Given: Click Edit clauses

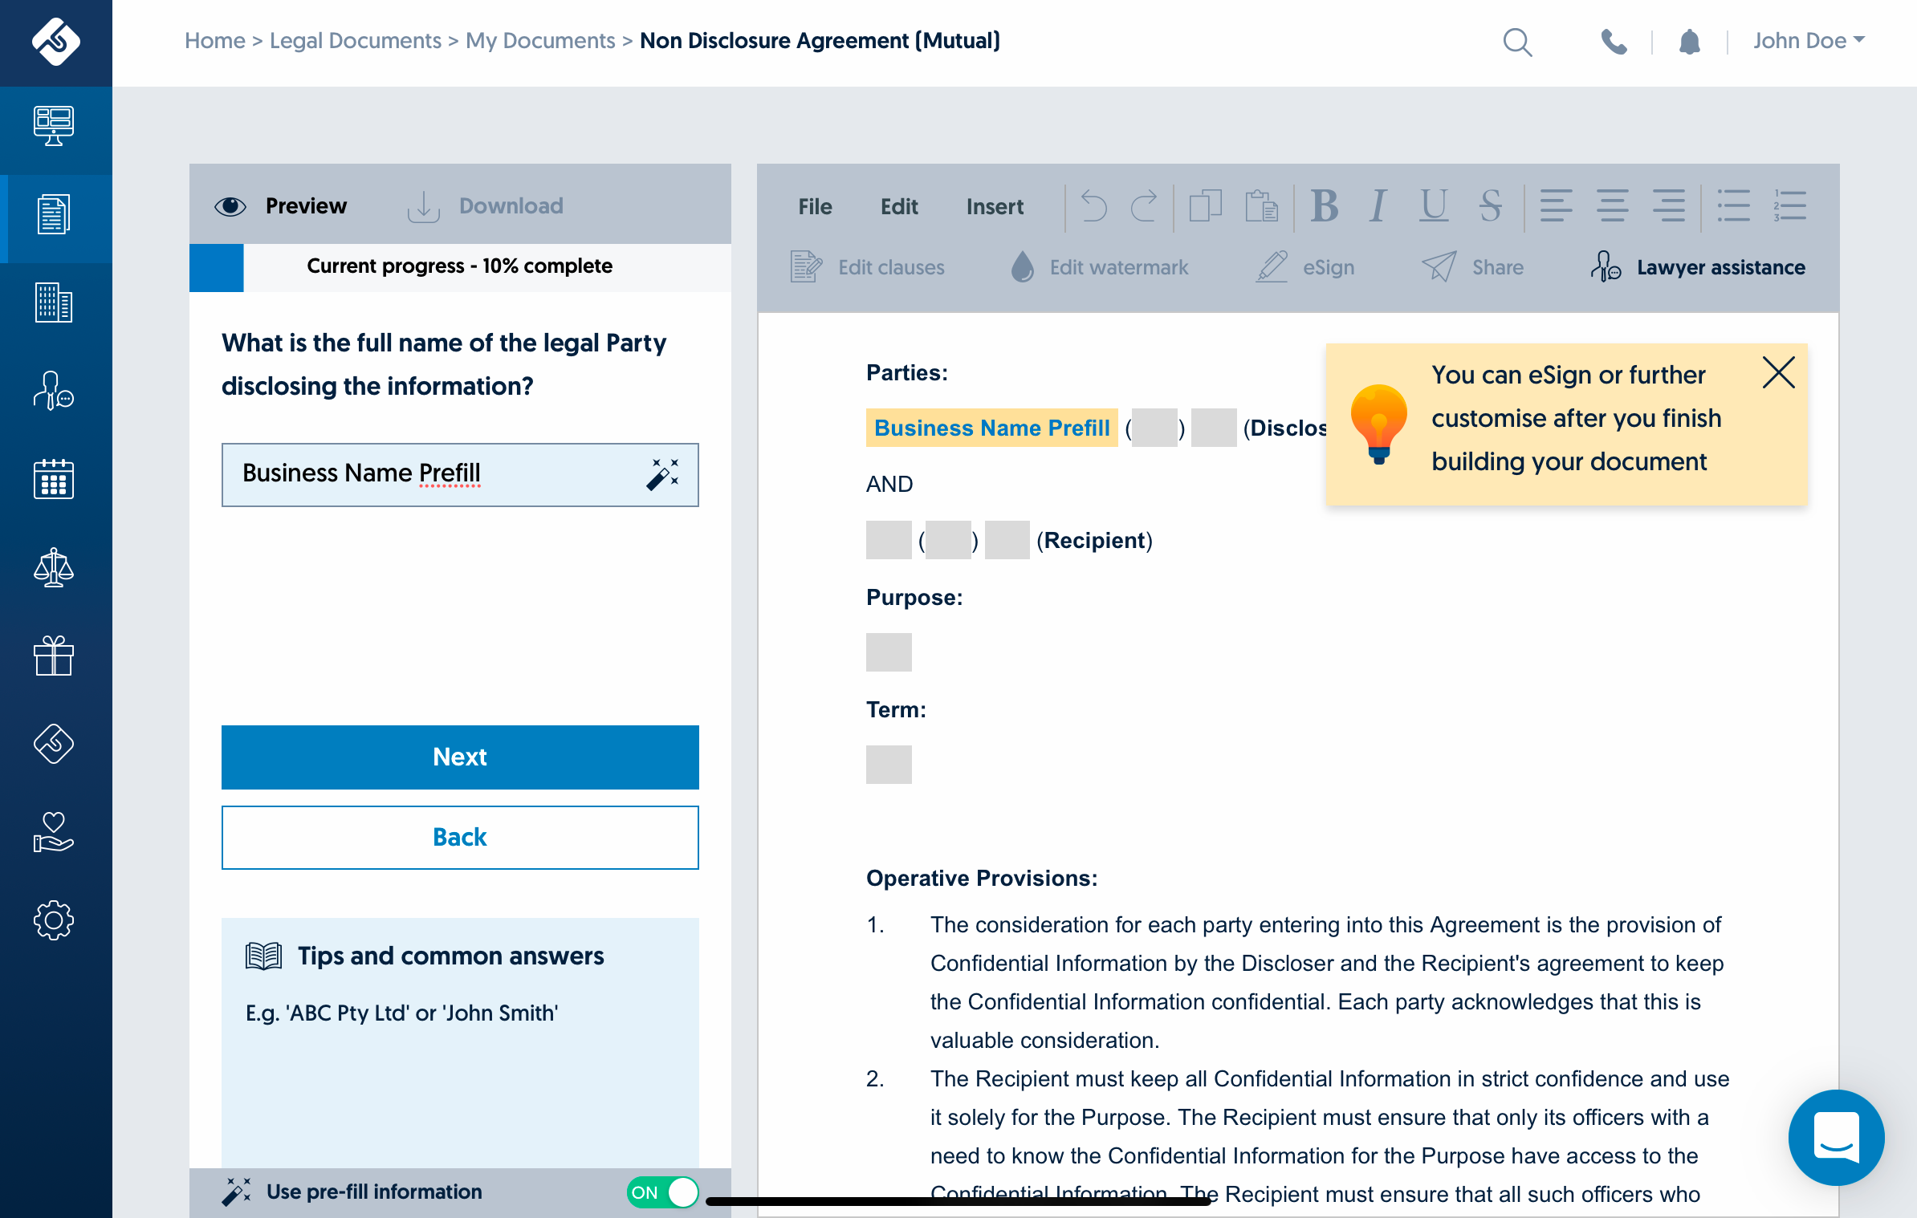Looking at the screenshot, I should pos(868,267).
